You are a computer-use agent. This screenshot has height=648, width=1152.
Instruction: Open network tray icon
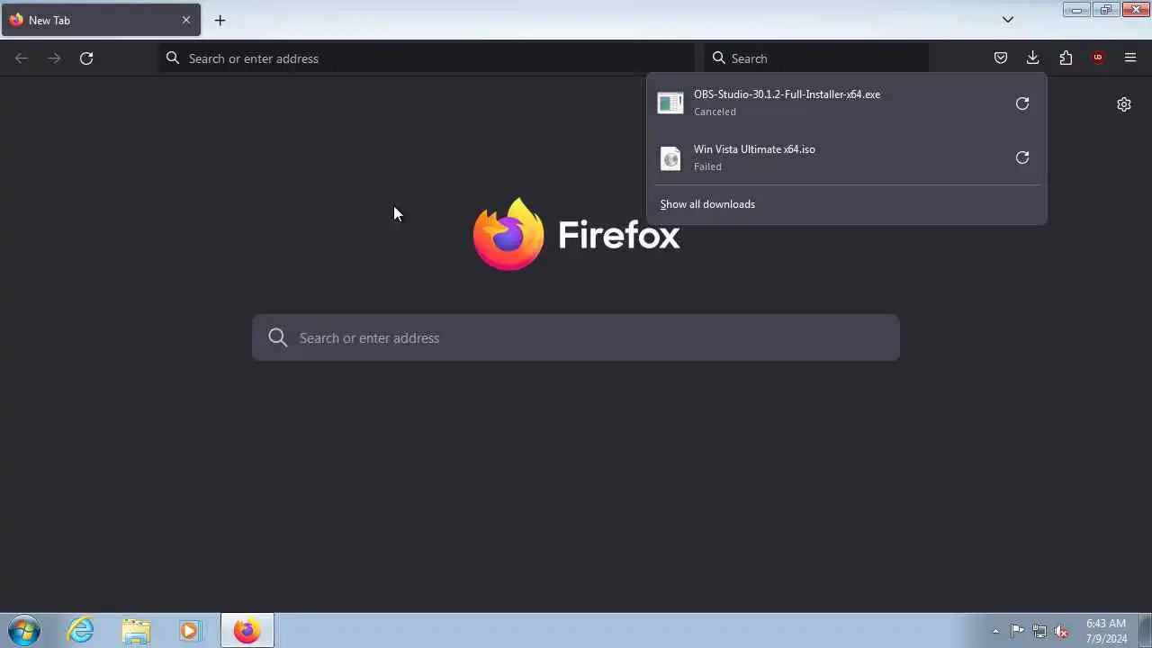[1039, 631]
